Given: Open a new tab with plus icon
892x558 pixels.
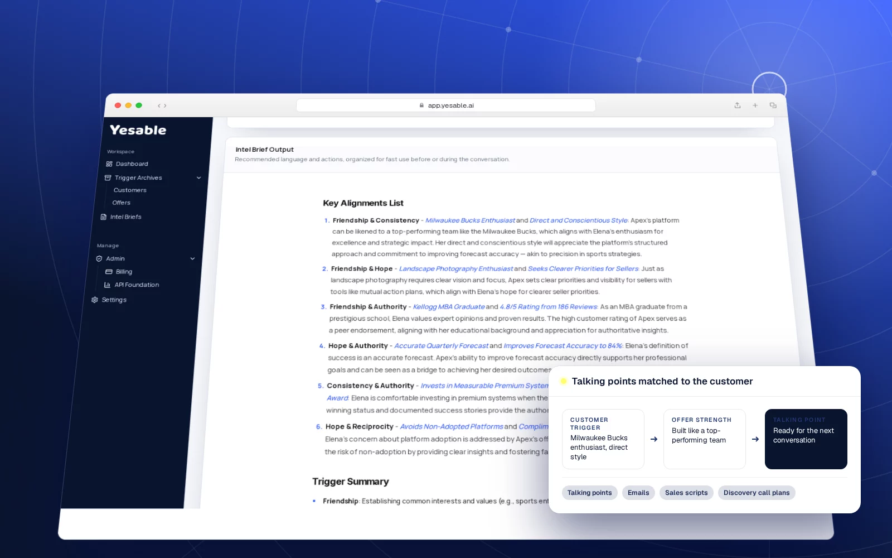Looking at the screenshot, I should coord(755,105).
